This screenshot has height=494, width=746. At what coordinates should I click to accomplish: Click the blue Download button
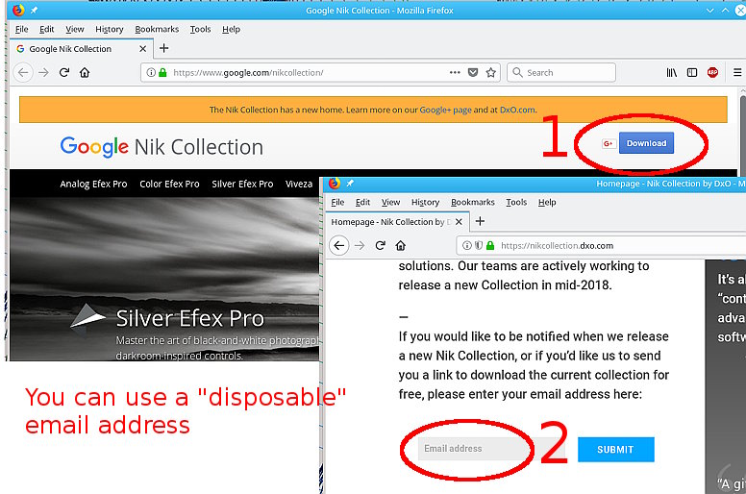(x=646, y=142)
